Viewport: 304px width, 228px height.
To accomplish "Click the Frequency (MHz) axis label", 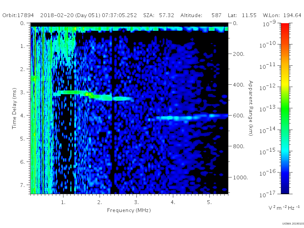I will pos(129,211).
